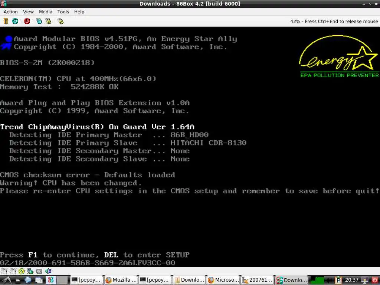
Task: Switch to the first [pepoy... terminal task
Action: [86, 280]
